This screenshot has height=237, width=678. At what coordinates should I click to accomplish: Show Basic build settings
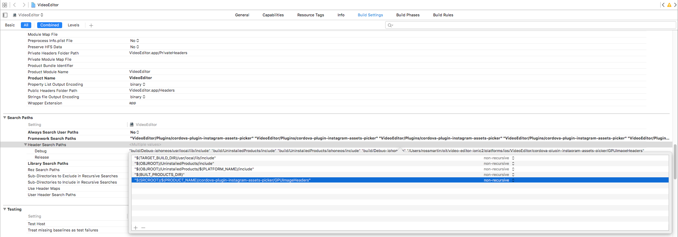(x=10, y=25)
